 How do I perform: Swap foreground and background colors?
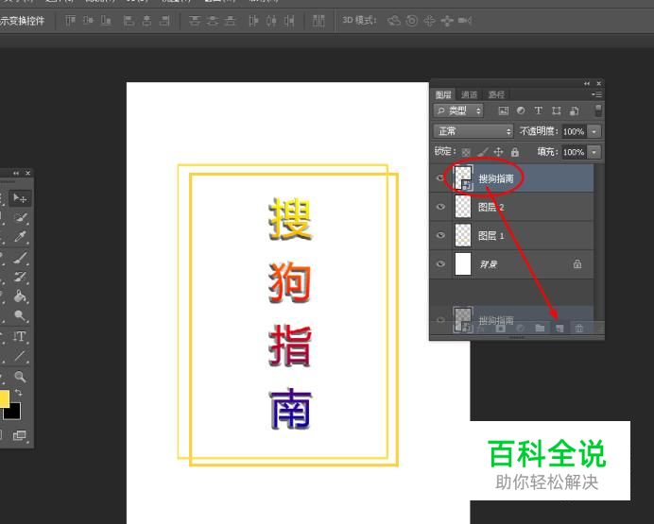(18, 393)
